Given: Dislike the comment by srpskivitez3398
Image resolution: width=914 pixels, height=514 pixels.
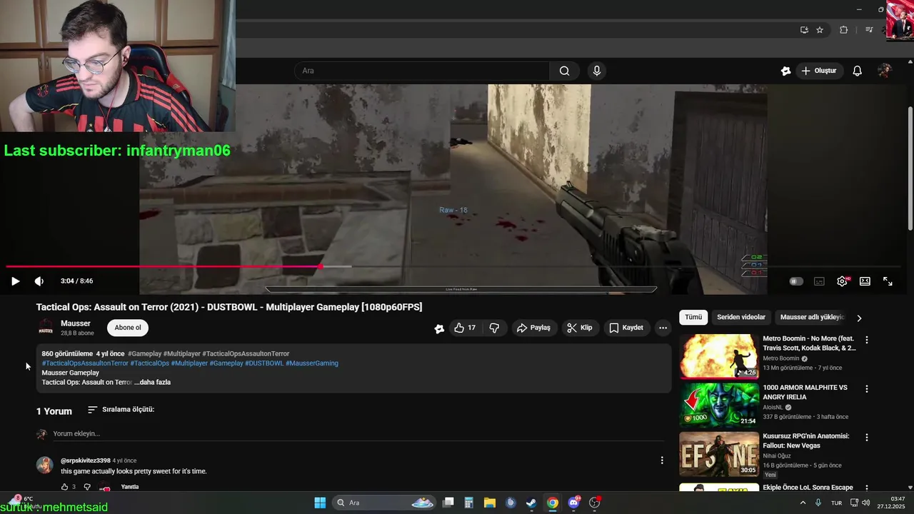Looking at the screenshot, I should pos(87,487).
